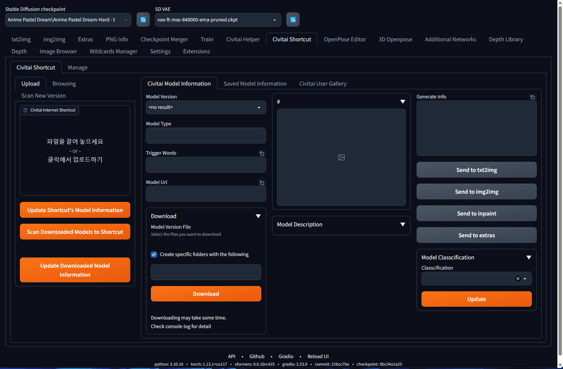Copy the Trigger Words text
The image size is (563, 369).
click(262, 154)
